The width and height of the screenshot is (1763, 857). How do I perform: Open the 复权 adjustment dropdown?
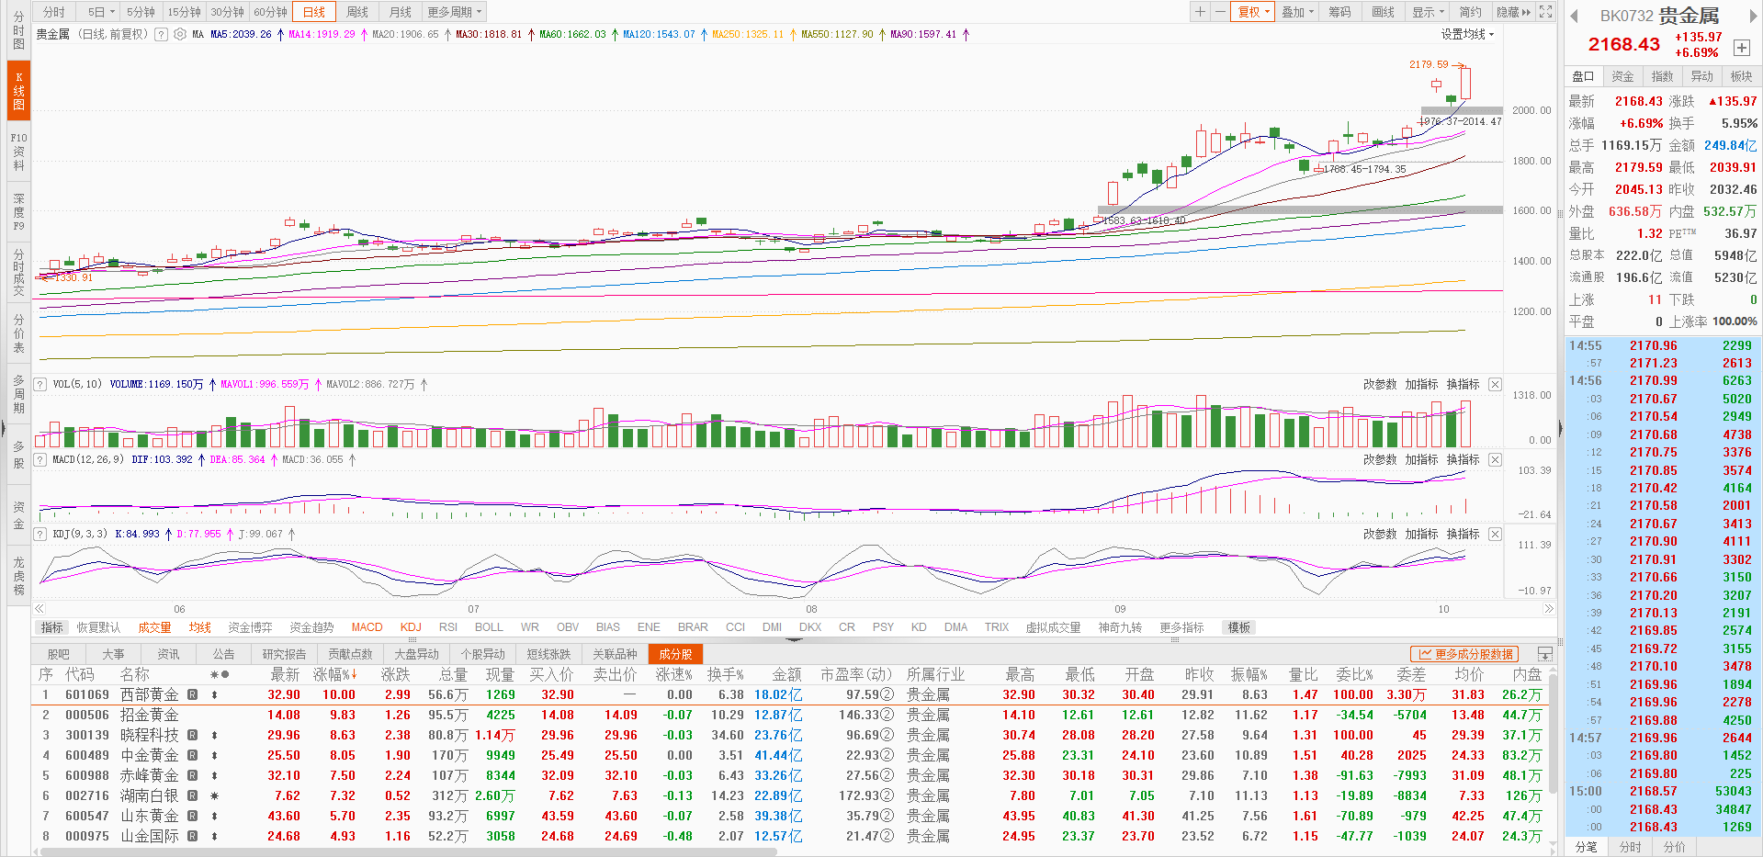click(x=1252, y=12)
